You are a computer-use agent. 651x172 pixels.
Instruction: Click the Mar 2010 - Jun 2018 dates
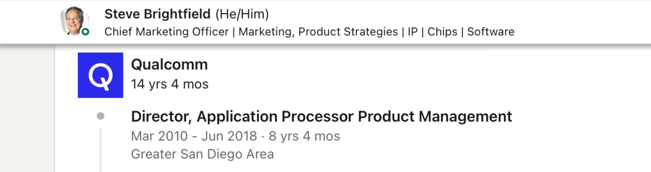(194, 136)
